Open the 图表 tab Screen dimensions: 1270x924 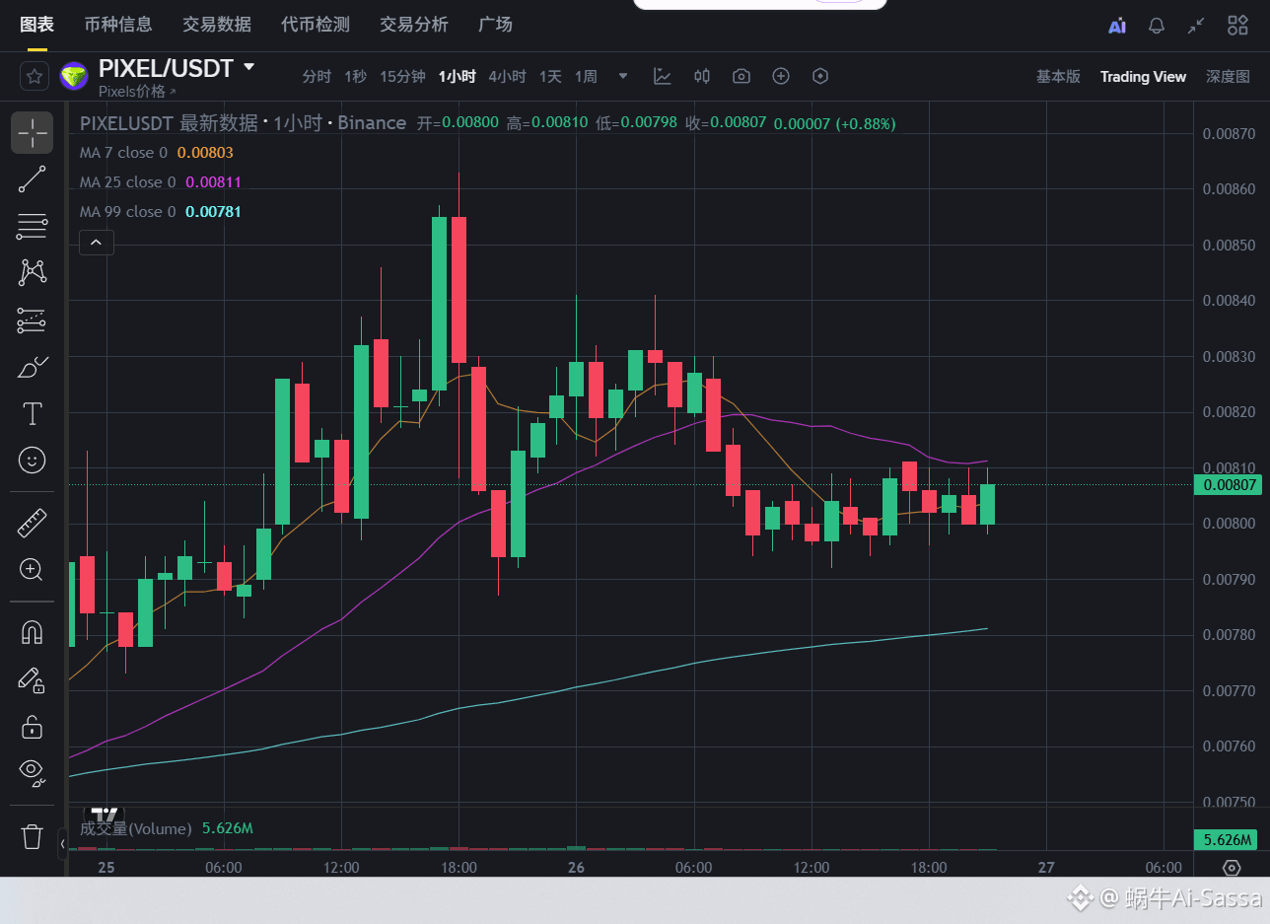pyautogui.click(x=37, y=25)
